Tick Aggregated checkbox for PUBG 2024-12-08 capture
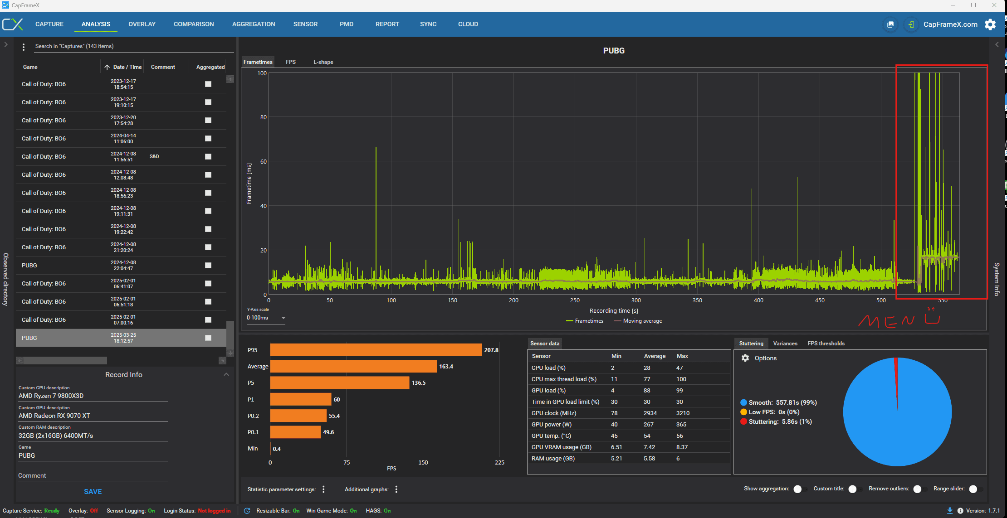1007x518 pixels. pos(208,265)
